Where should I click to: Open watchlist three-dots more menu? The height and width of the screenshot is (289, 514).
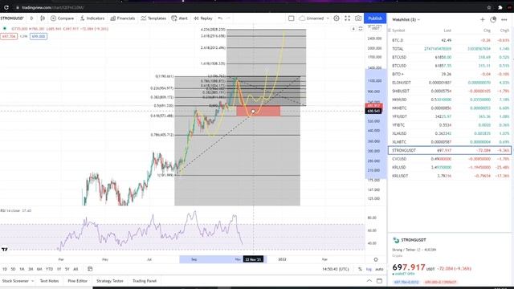(x=504, y=19)
